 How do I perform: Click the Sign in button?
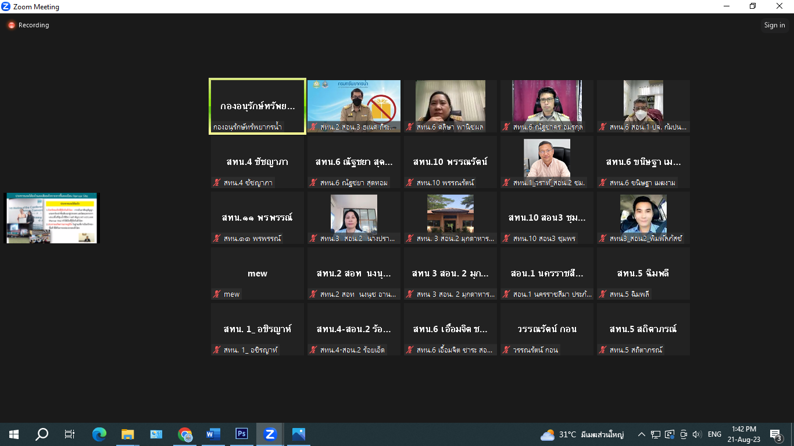[774, 25]
